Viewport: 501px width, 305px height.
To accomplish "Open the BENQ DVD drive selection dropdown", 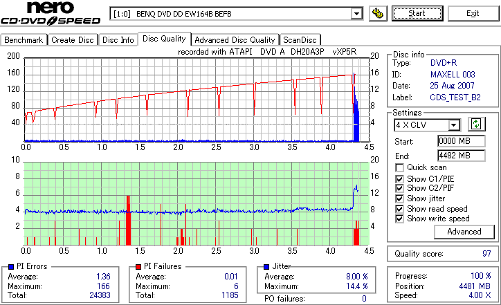I will coord(356,14).
